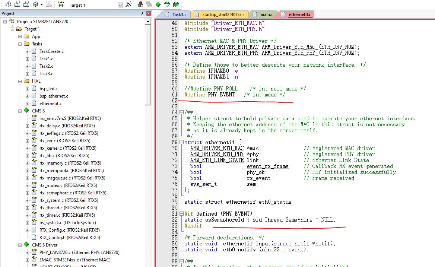Click the '#define PHY_EVENT' code on line 61
Viewport: 435px width, 267px height.
(x=209, y=95)
